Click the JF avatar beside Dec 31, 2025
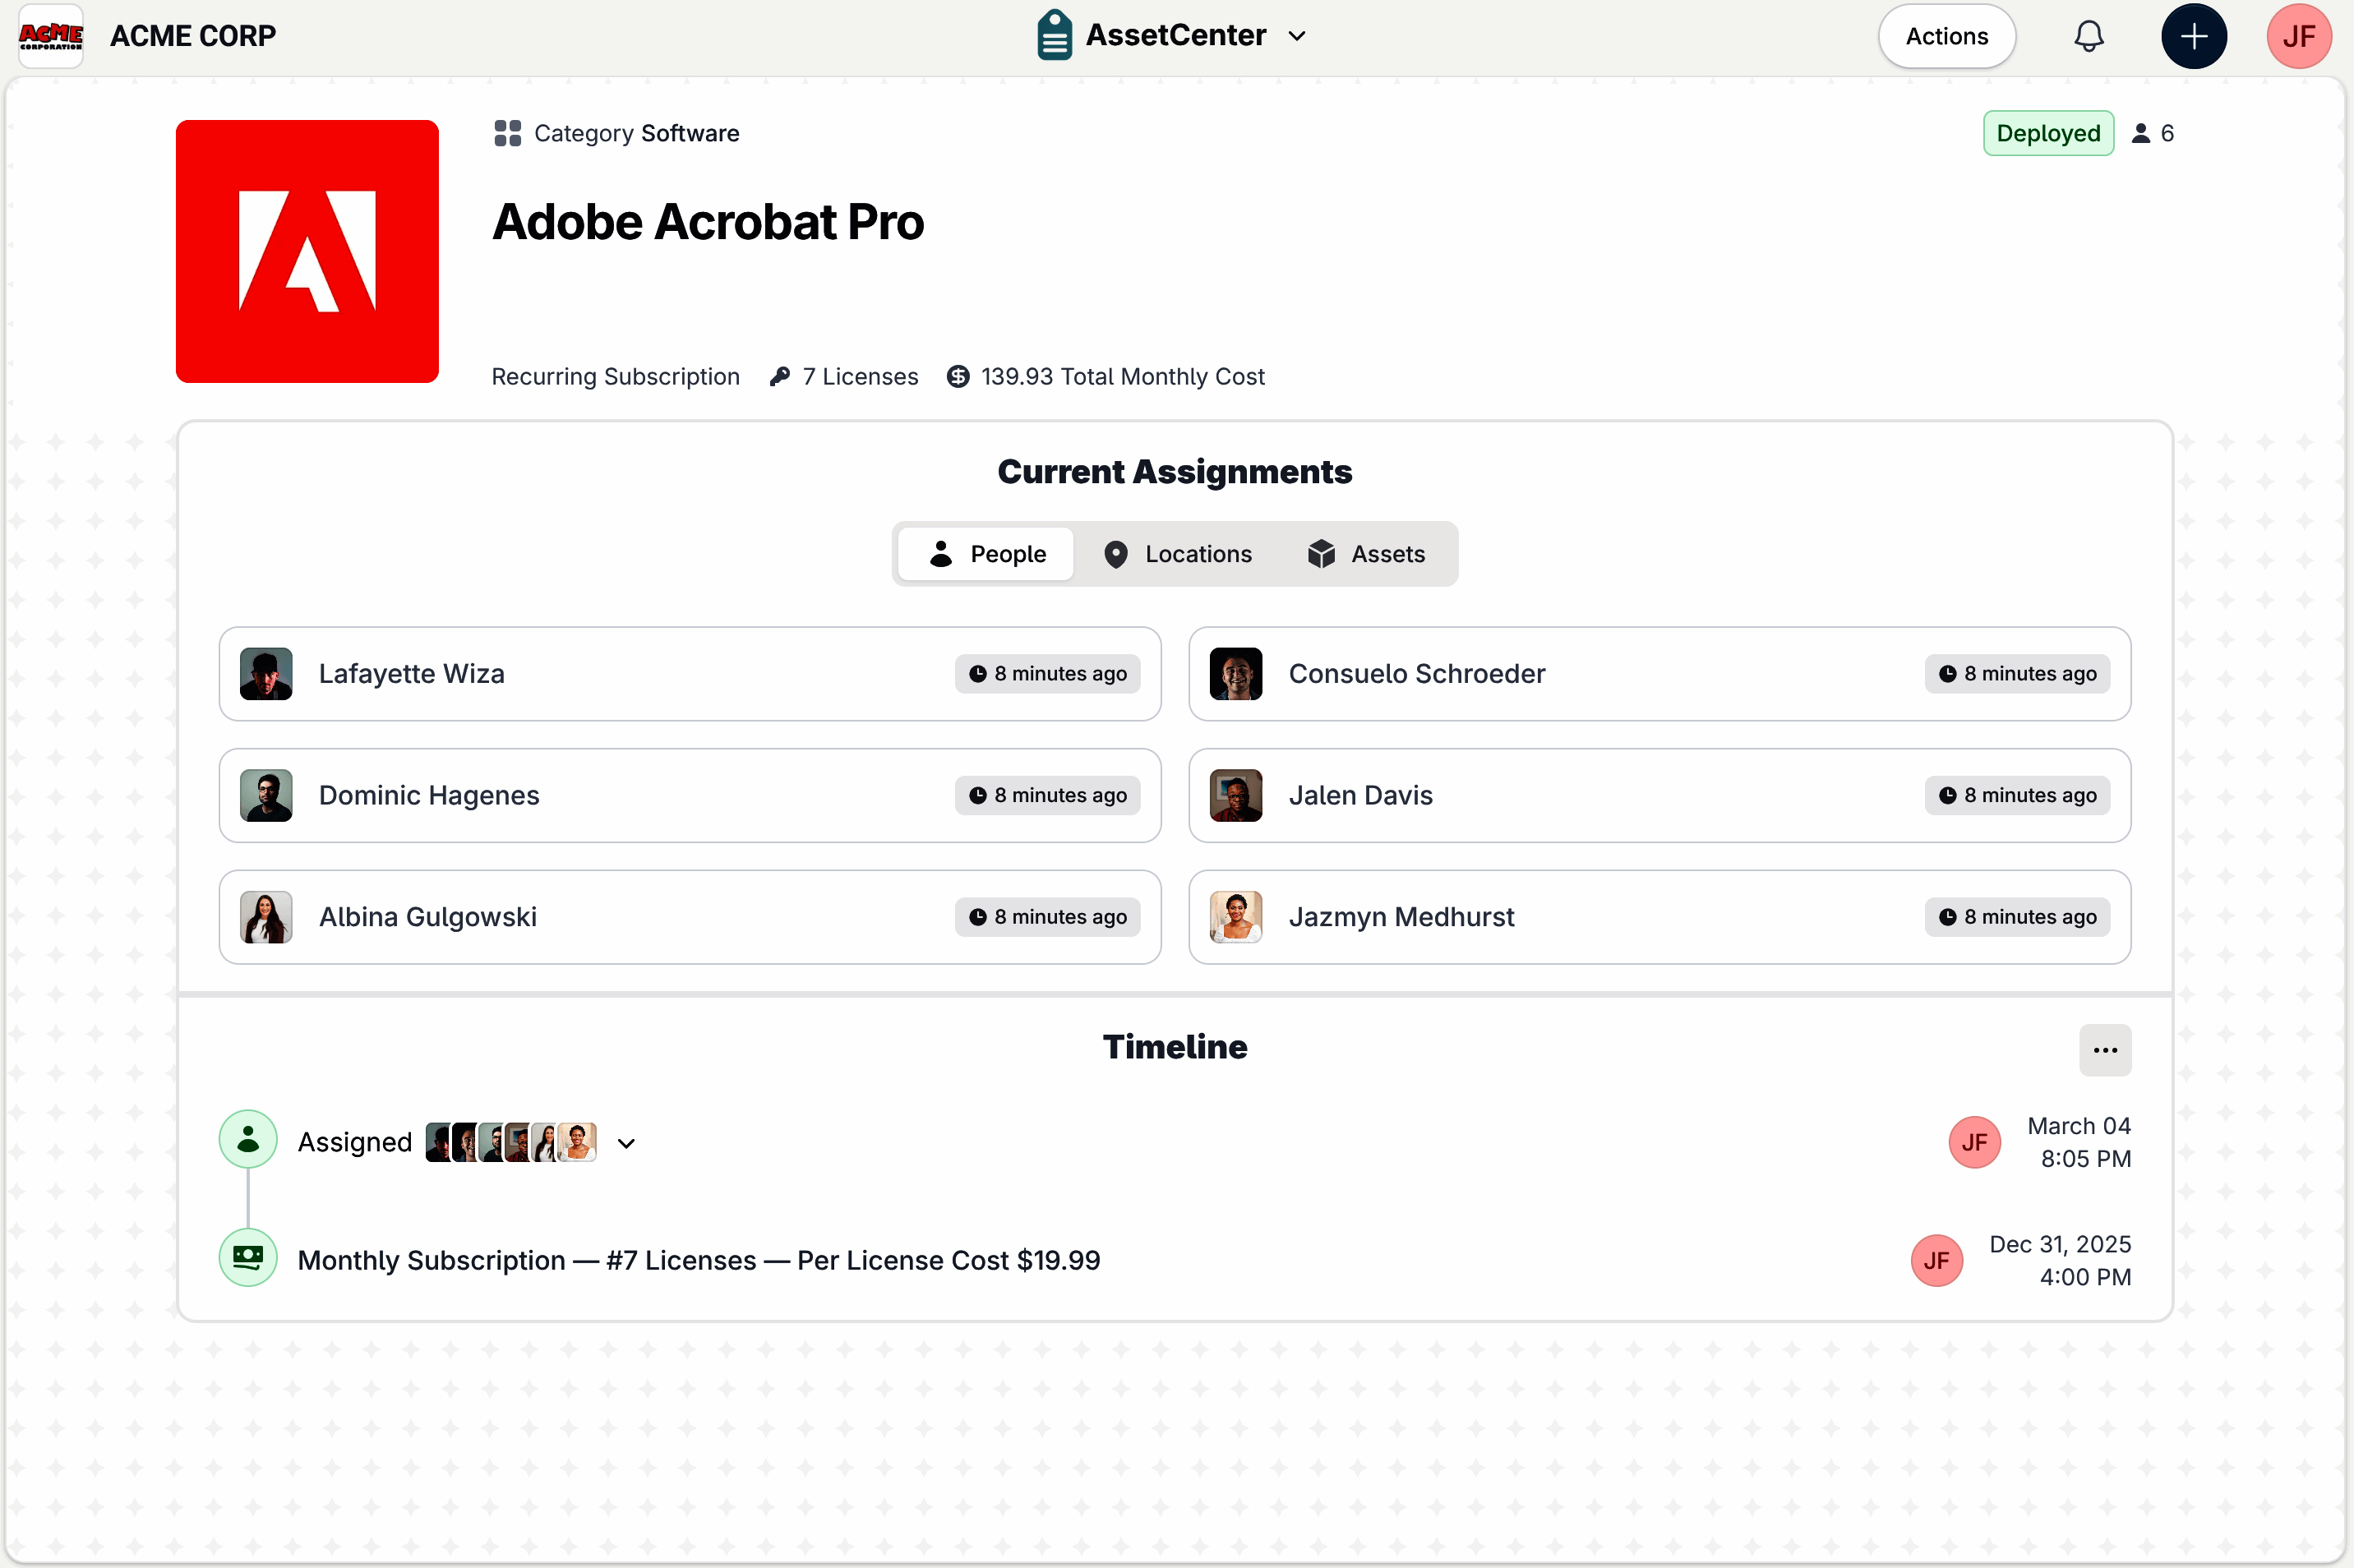Image resolution: width=2354 pixels, height=1568 pixels. click(x=1937, y=1260)
